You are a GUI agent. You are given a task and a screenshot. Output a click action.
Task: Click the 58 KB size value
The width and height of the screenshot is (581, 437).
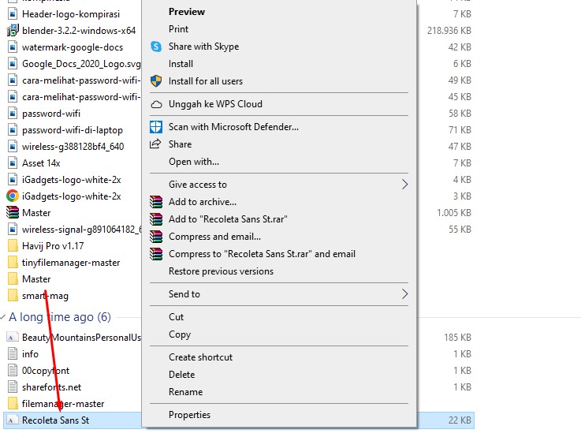tap(460, 114)
